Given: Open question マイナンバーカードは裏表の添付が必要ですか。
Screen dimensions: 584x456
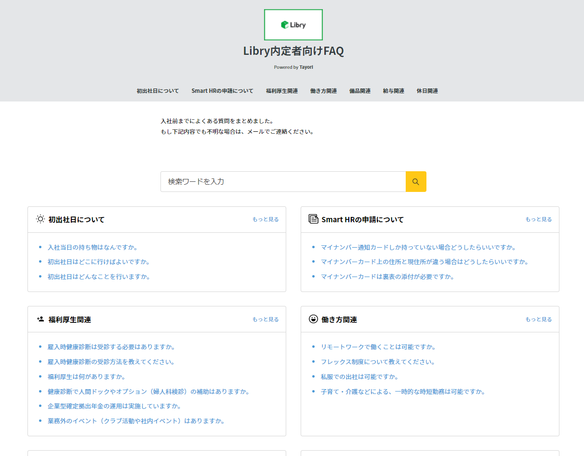Looking at the screenshot, I should 388,277.
